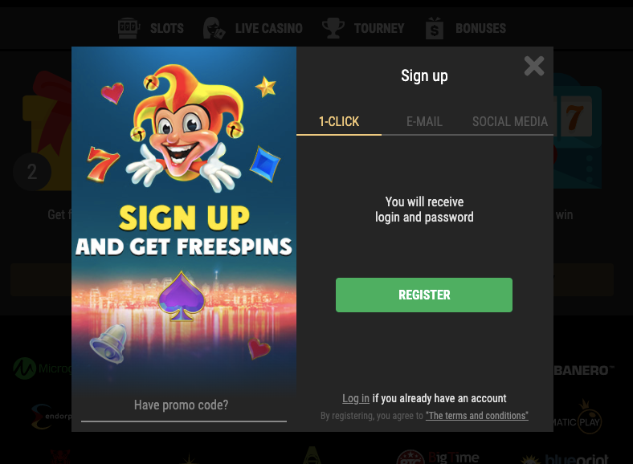633x464 pixels.
Task: Click the joker character image
Action: point(183,127)
